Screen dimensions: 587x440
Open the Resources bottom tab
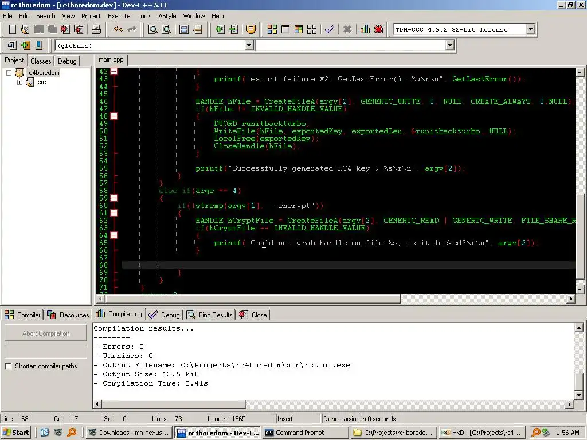point(68,315)
